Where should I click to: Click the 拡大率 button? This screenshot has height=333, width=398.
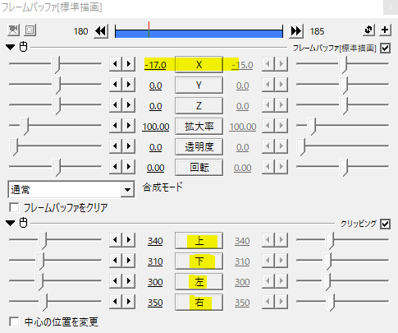[x=199, y=127]
